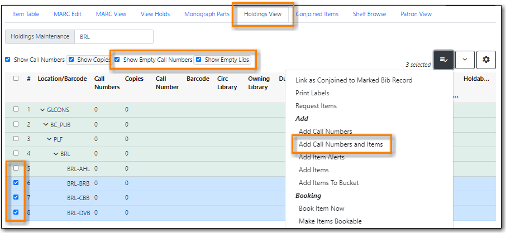Choose Print Labels from the actions menu

[312, 93]
